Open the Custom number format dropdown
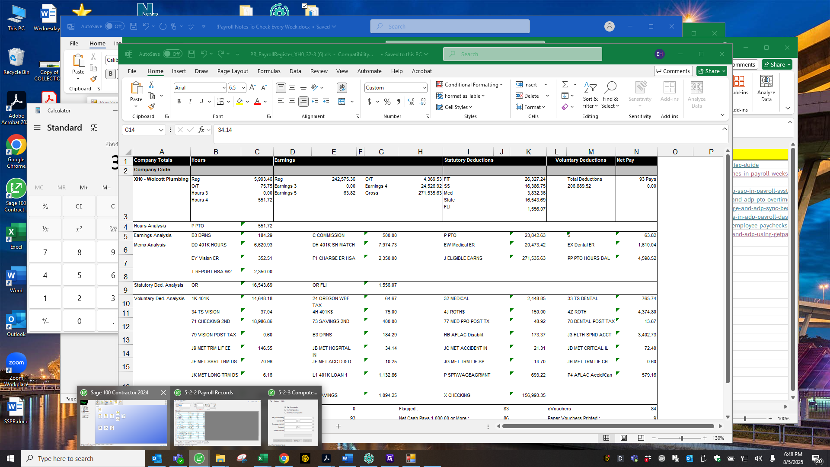Screen dimensions: 830x467 (425, 88)
